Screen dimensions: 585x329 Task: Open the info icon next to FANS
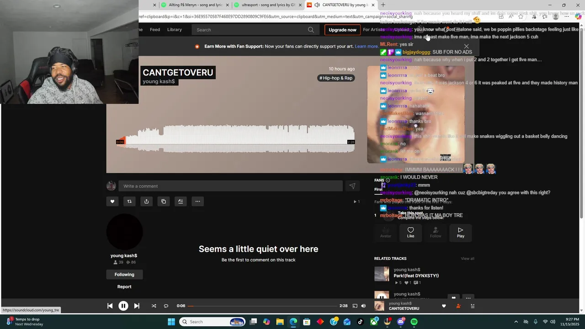pos(388,180)
